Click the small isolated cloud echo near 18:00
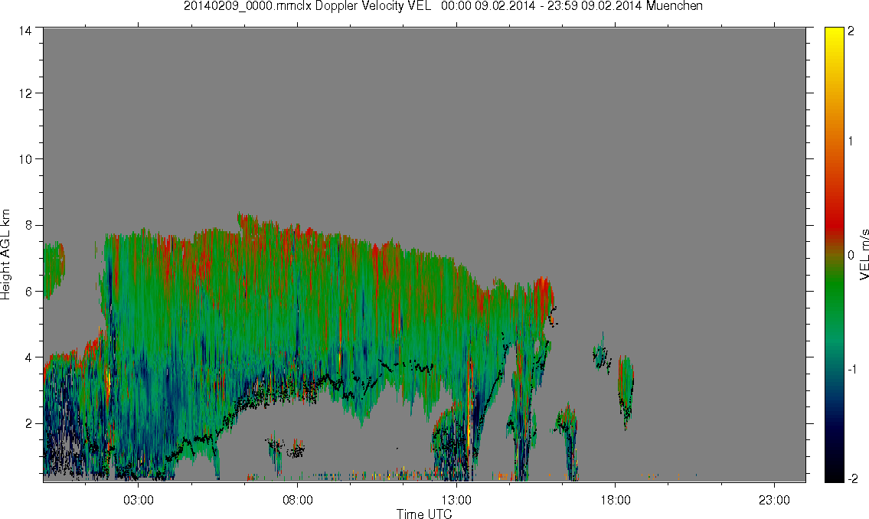Image resolution: width=869 pixels, height=519 pixels. coord(626,392)
